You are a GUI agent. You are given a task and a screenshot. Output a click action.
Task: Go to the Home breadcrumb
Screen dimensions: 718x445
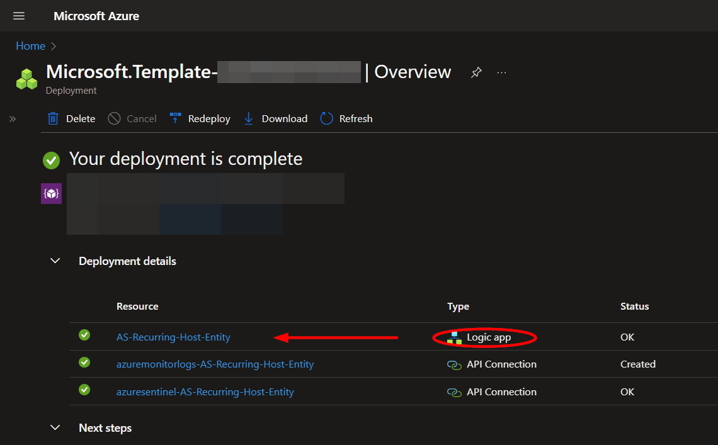(x=30, y=46)
